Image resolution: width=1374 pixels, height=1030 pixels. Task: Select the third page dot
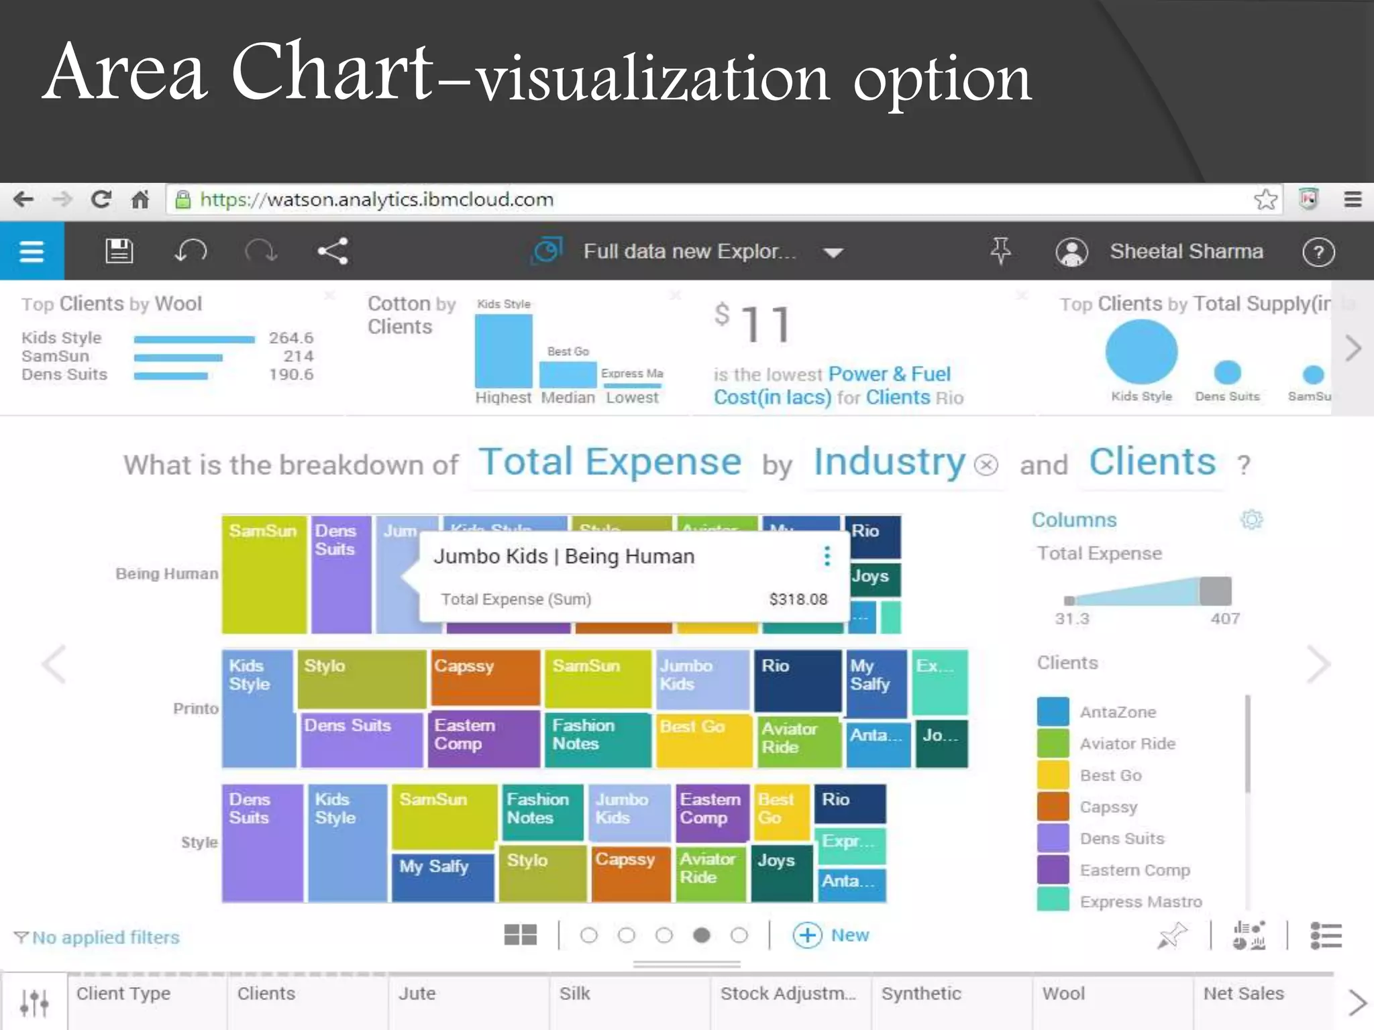[x=664, y=935]
